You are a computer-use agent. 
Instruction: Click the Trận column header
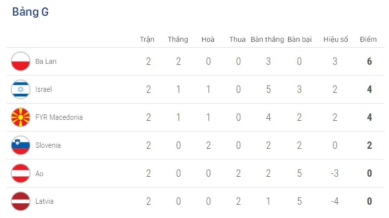[x=147, y=39]
